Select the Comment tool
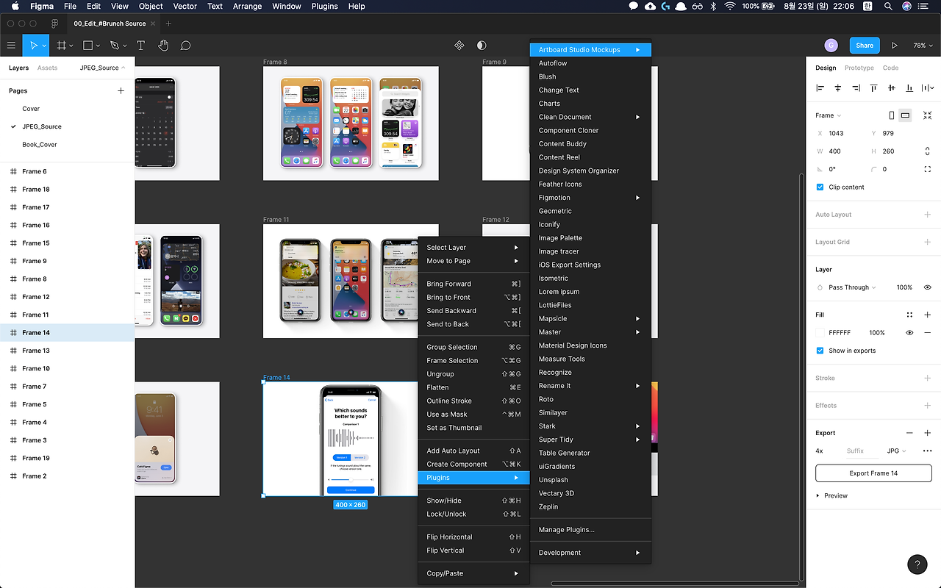The height and width of the screenshot is (588, 941). (186, 46)
